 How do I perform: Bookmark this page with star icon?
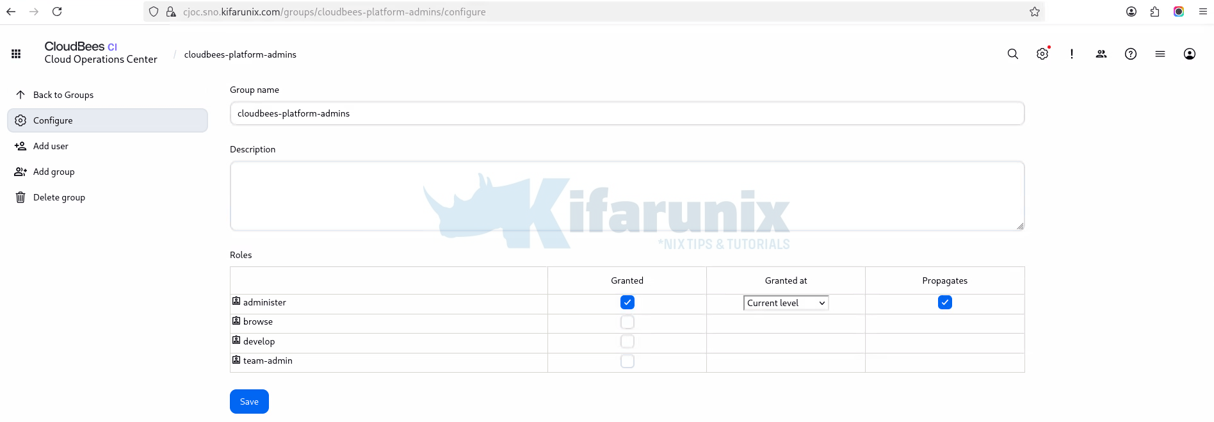tap(1035, 12)
